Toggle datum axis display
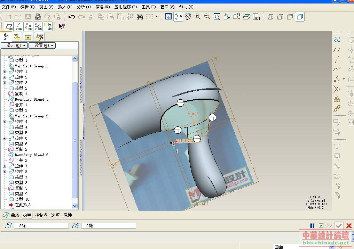This screenshot has height=249, width=354. coord(18,27)
